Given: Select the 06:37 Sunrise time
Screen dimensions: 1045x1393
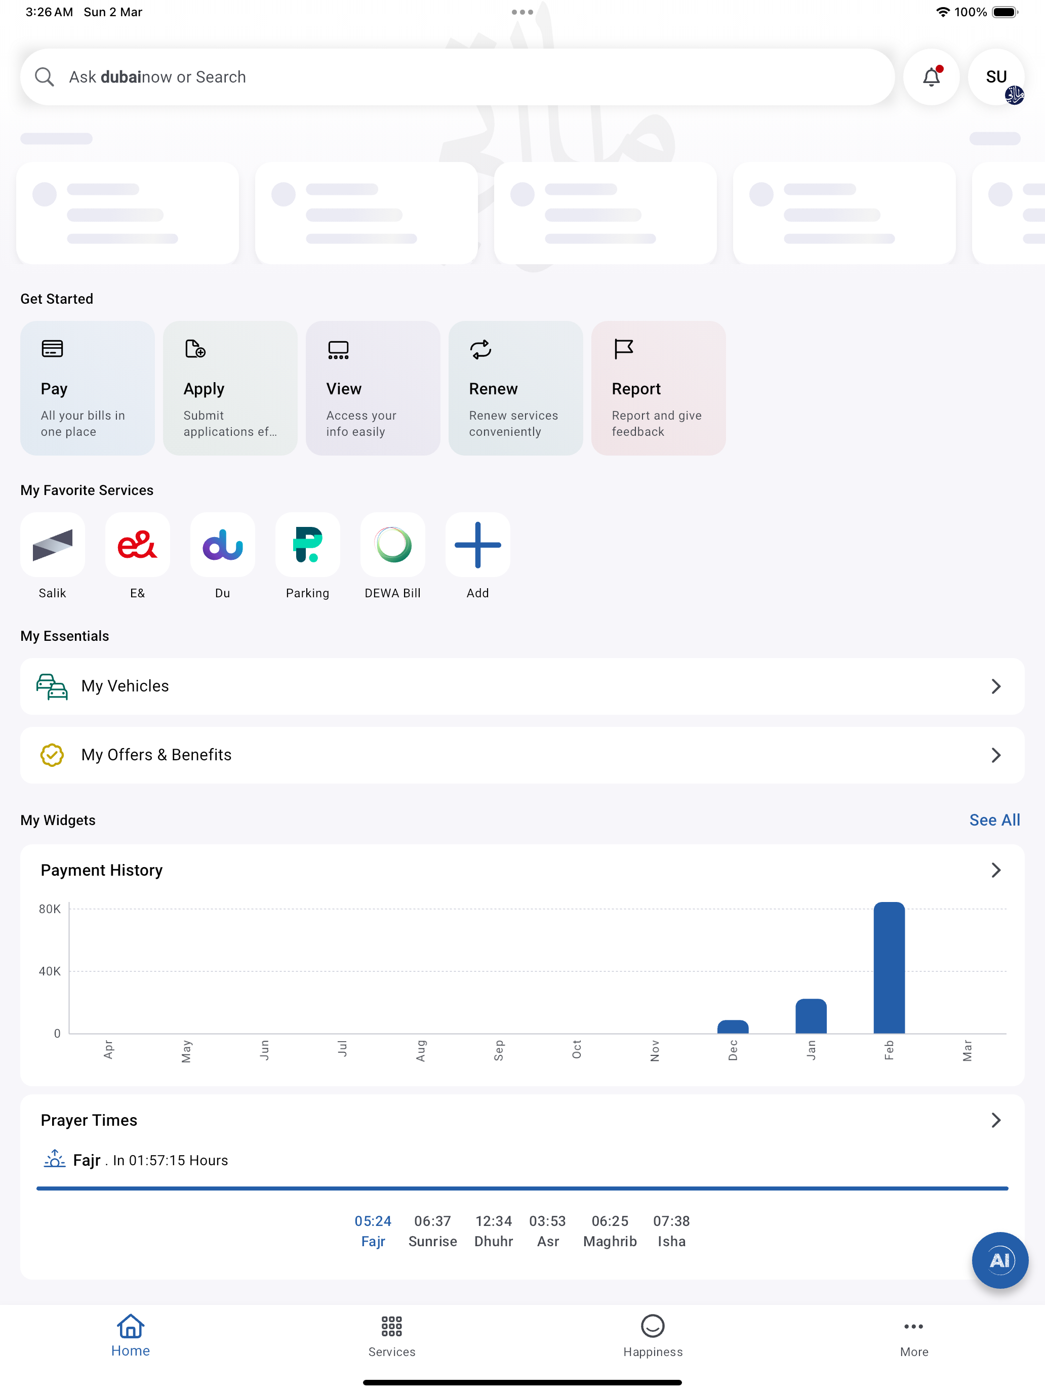Looking at the screenshot, I should [x=433, y=1231].
